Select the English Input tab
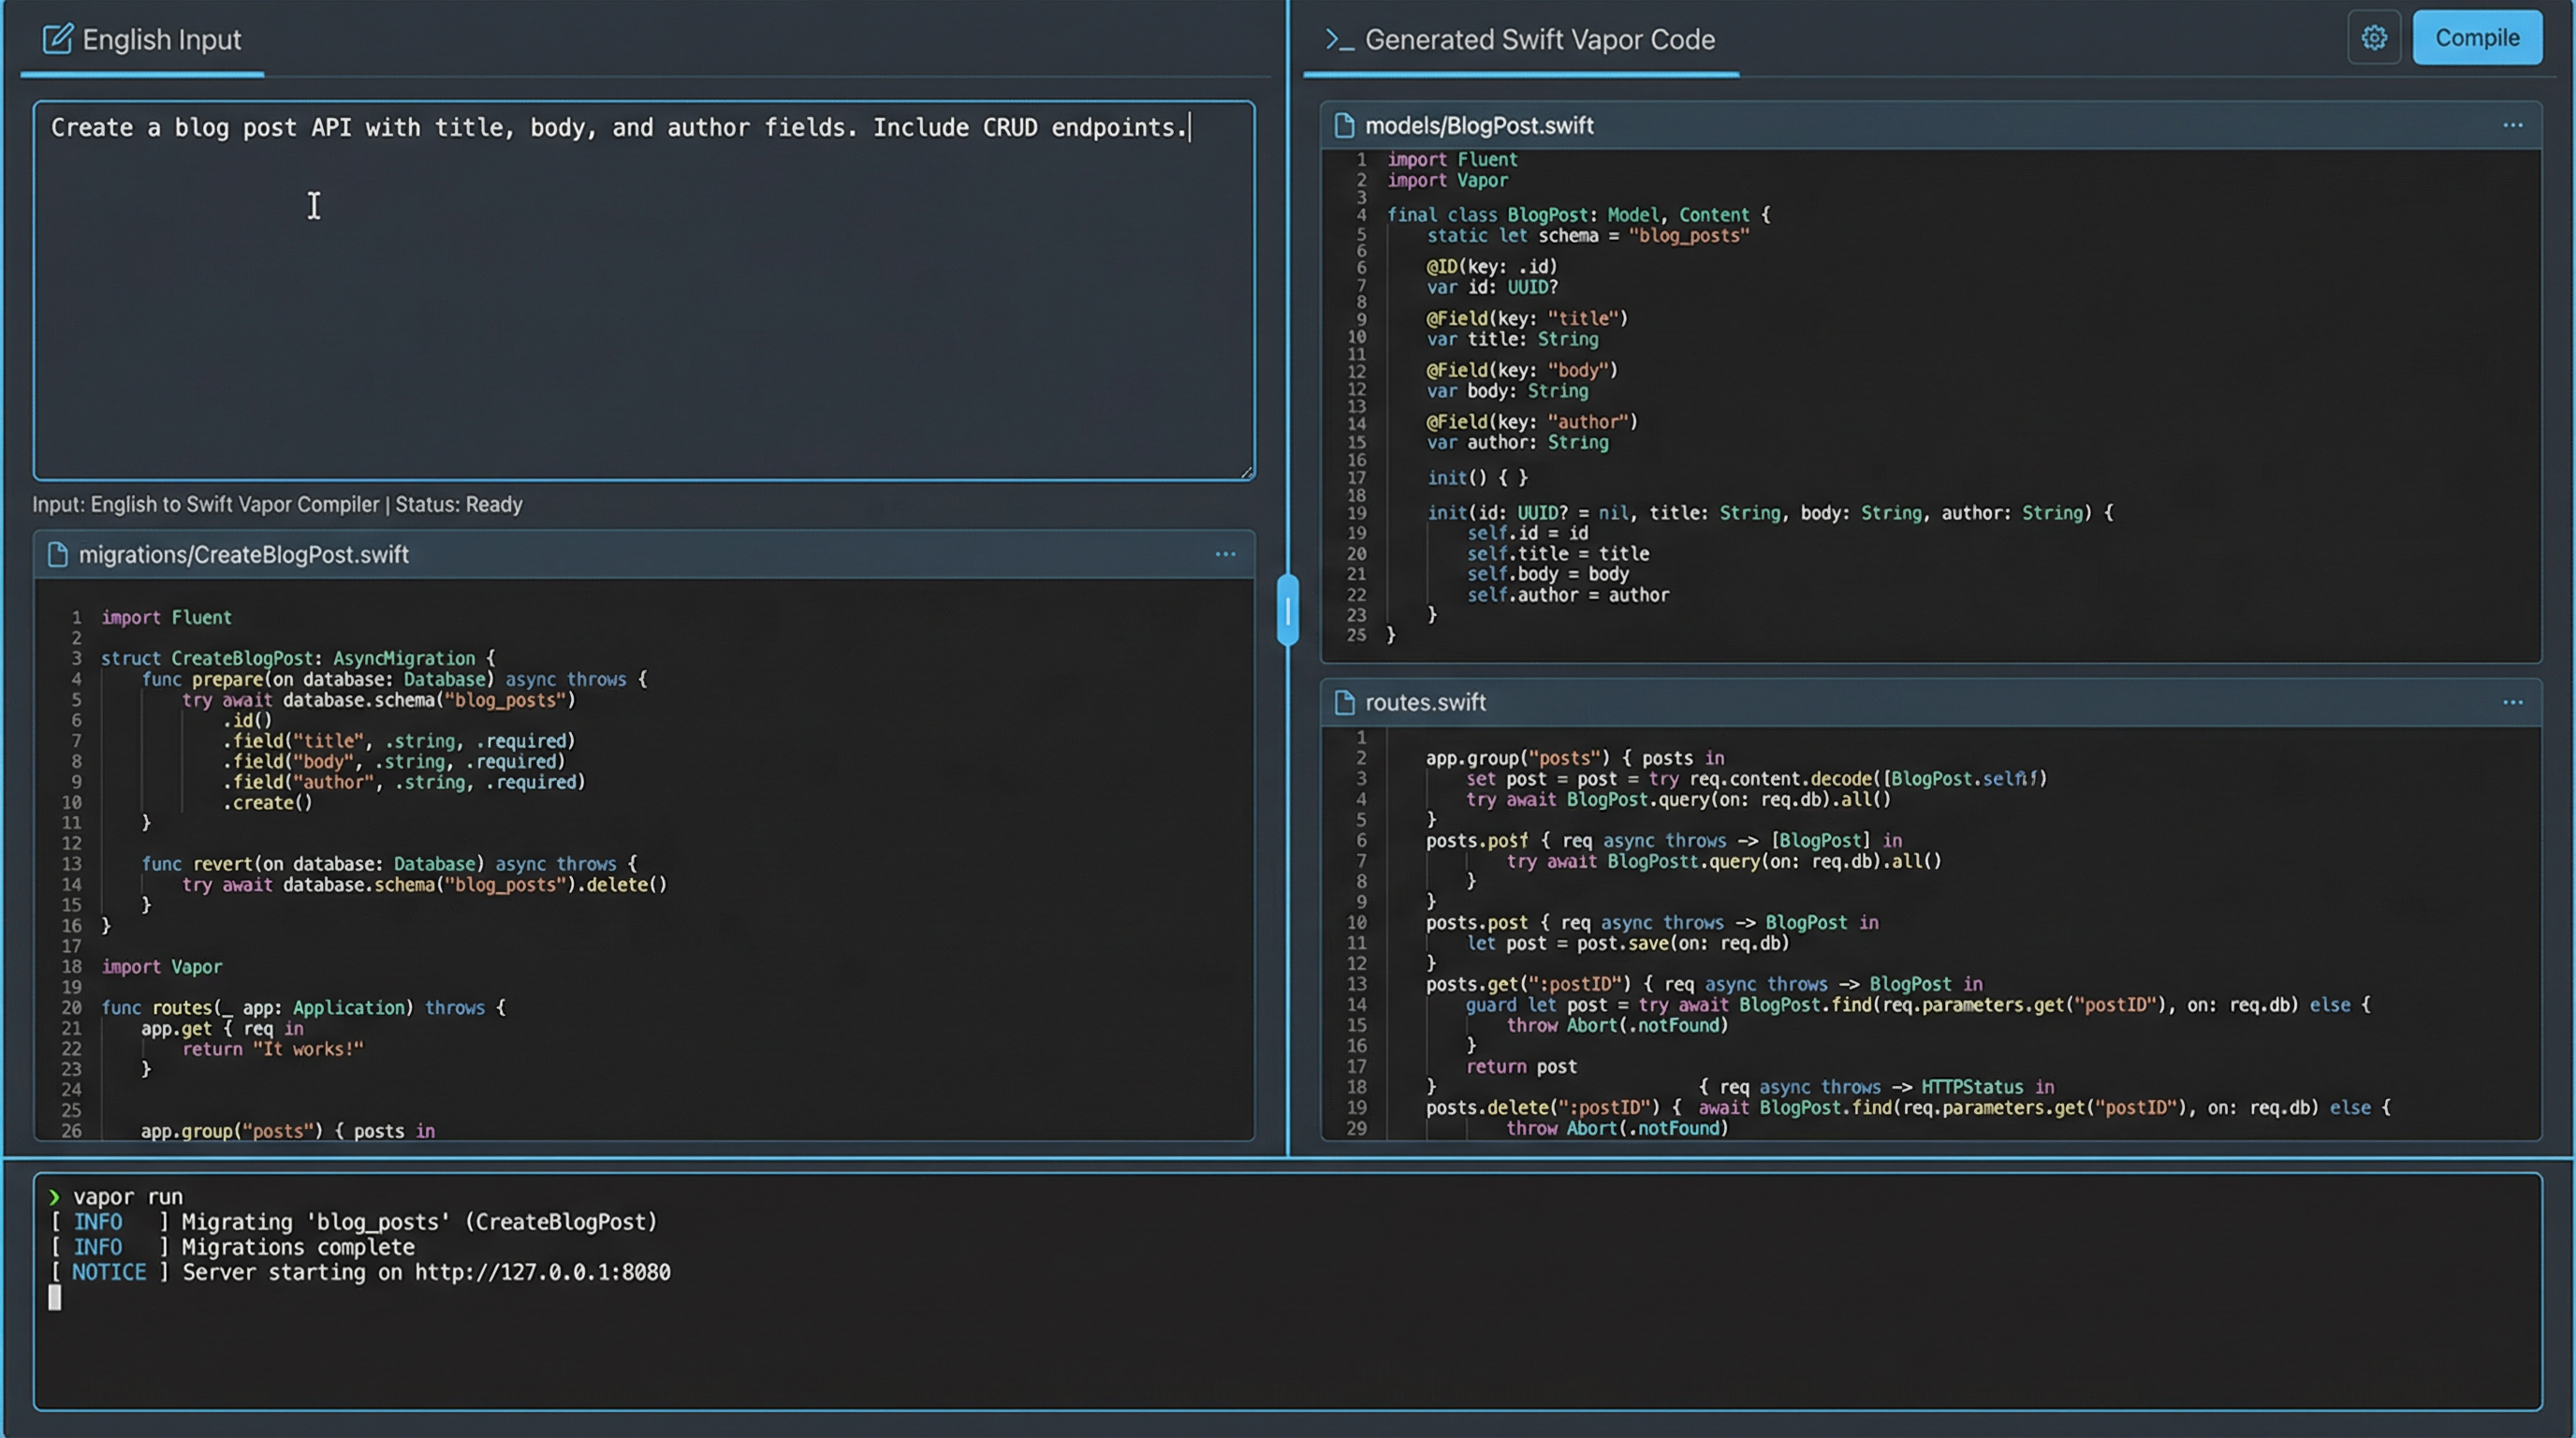This screenshot has width=2576, height=1438. pyautogui.click(x=160, y=40)
